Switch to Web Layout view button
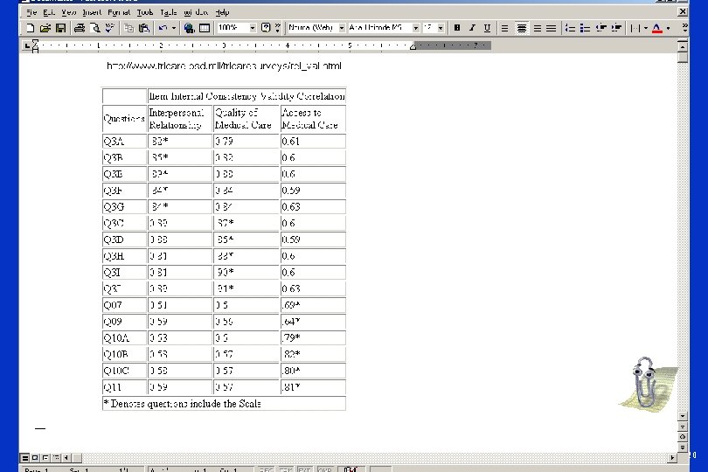The height and width of the screenshot is (472, 708). click(35, 457)
